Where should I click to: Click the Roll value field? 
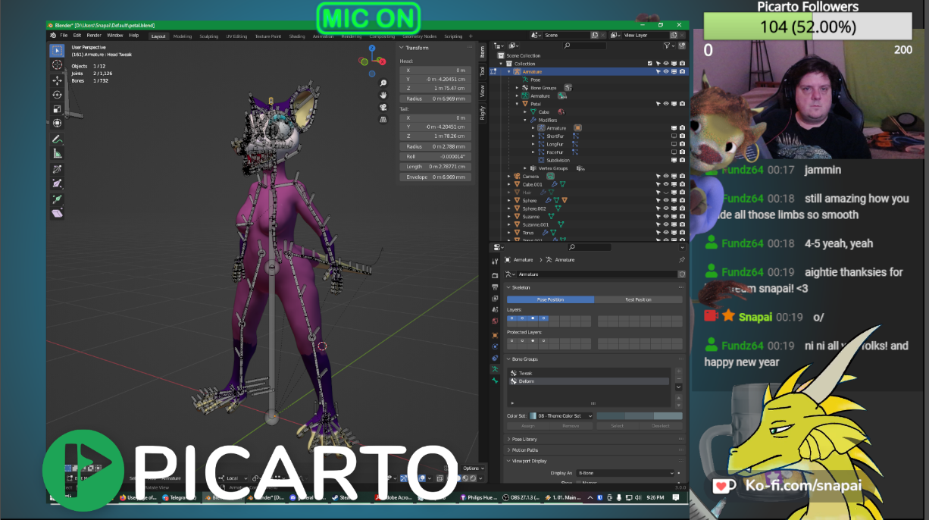(x=435, y=156)
